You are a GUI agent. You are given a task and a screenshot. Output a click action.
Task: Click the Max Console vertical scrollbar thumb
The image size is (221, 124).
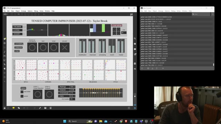(x=213, y=64)
